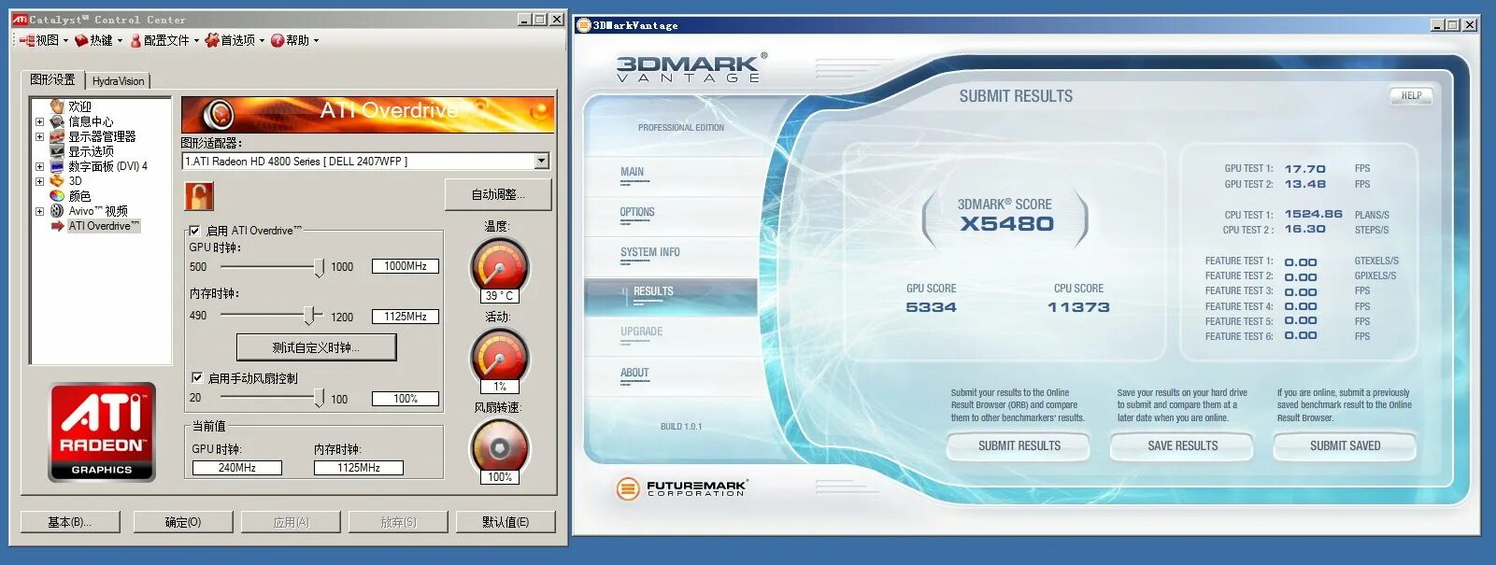Select the ATI Overdrive tree item
1496x565 pixels.
(104, 226)
